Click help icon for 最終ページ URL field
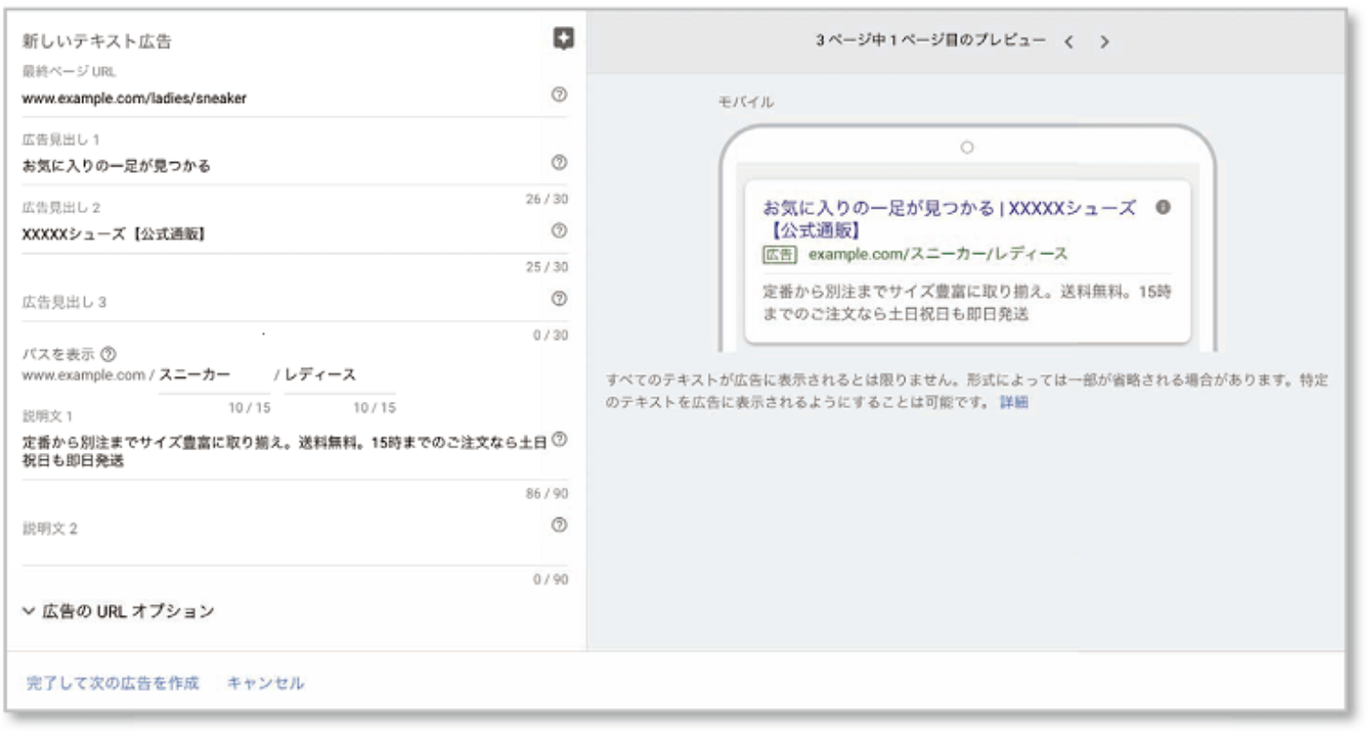Screen dimensions: 1369x733 coord(559,94)
